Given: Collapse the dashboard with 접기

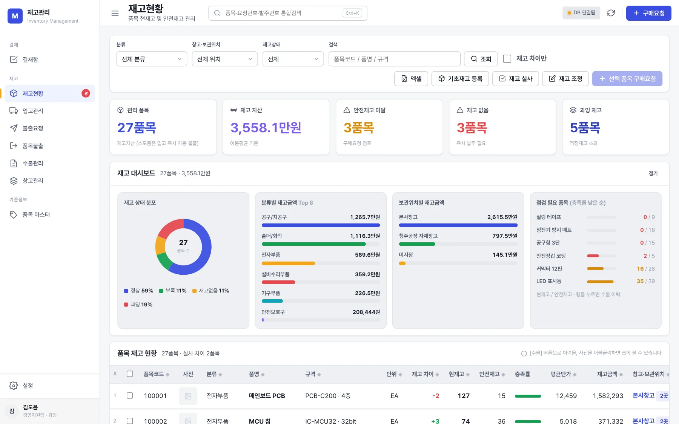Looking at the screenshot, I should [x=653, y=173].
